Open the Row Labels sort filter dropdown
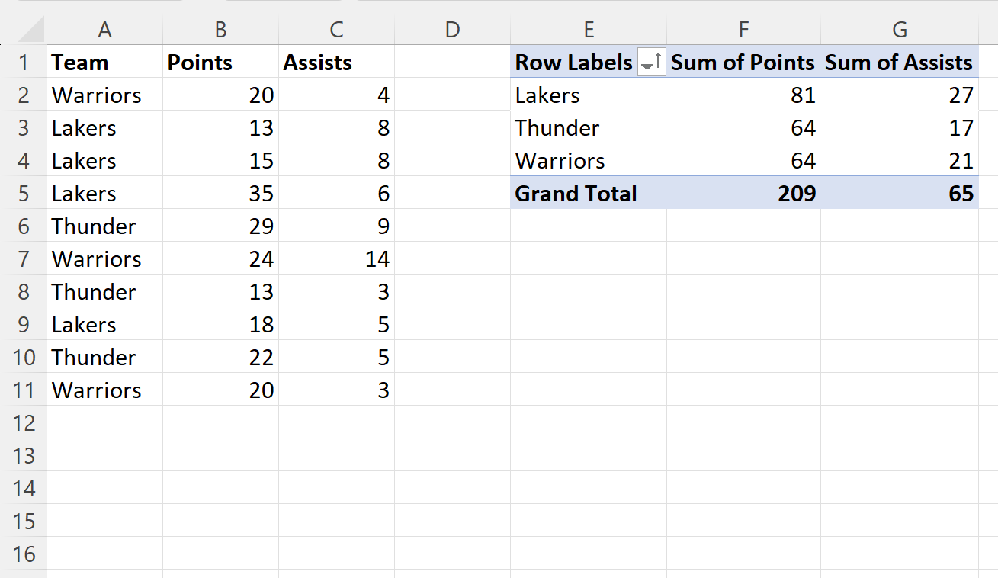Viewport: 998px width, 578px height. pyautogui.click(x=652, y=63)
